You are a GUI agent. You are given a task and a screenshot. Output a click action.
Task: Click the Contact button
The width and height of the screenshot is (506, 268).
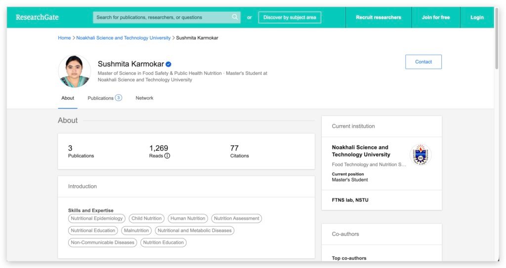click(x=423, y=62)
